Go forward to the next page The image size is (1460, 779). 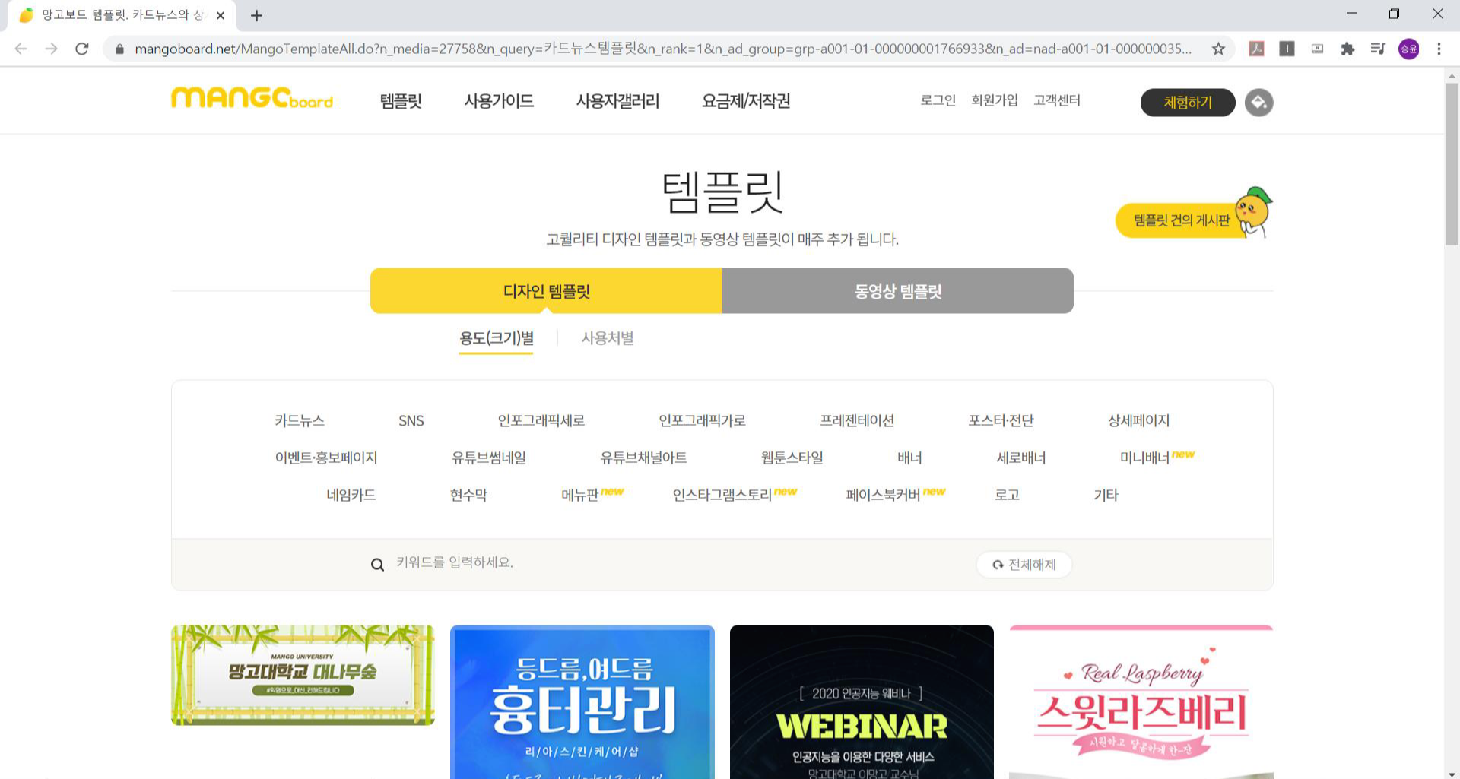click(x=51, y=49)
